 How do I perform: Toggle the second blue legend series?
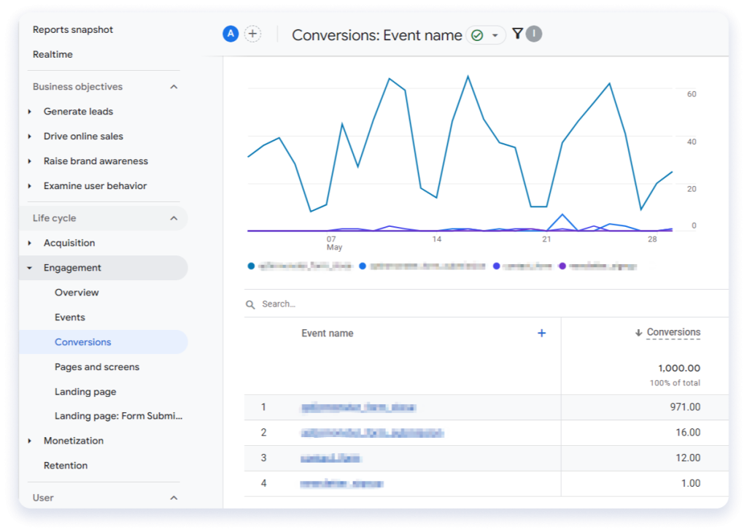(363, 265)
